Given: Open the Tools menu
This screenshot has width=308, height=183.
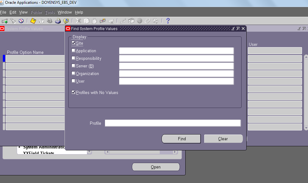Looking at the screenshot, I should [x=49, y=12].
